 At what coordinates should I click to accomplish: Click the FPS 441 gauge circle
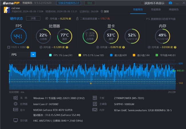[19, 36]
